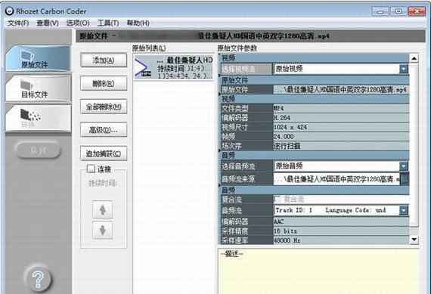Click the 文件类型 MP4 value
This screenshot has width=431, height=294.
point(341,108)
